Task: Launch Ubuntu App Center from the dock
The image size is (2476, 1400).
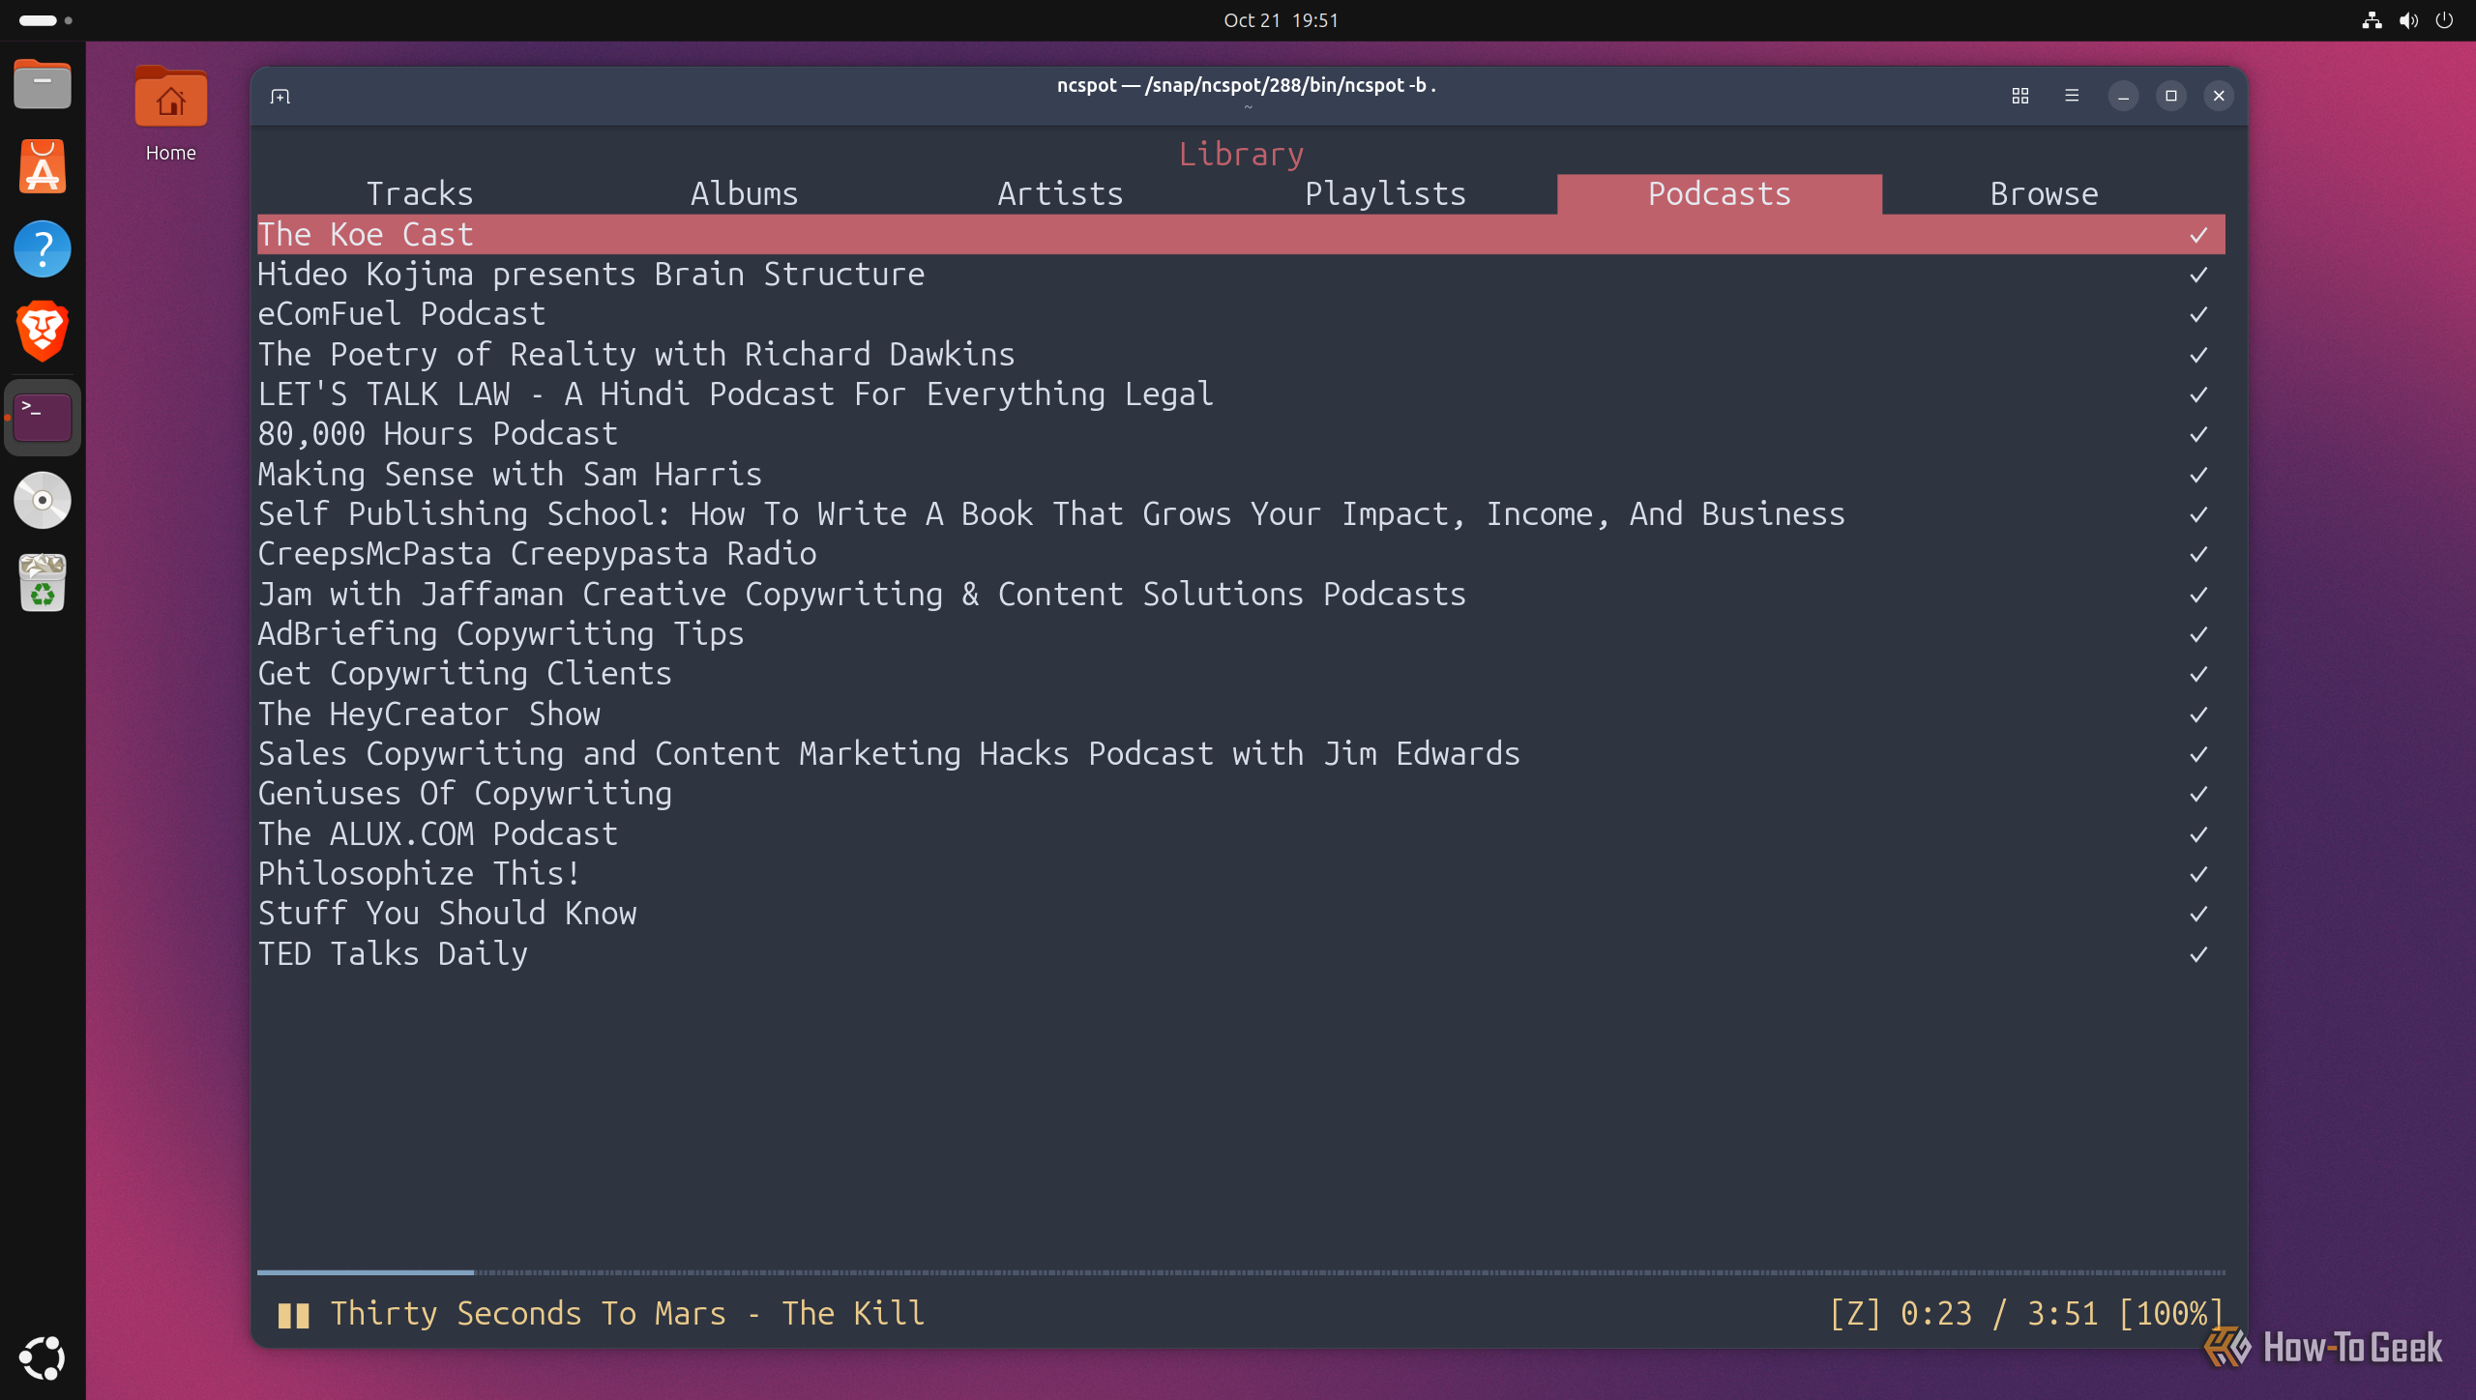Action: coord(43,166)
